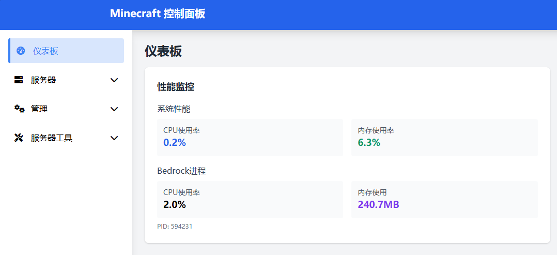Viewport: 557px width, 255px height.
Task: Click the Bedrock memory value 240.7MB
Action: coord(378,204)
